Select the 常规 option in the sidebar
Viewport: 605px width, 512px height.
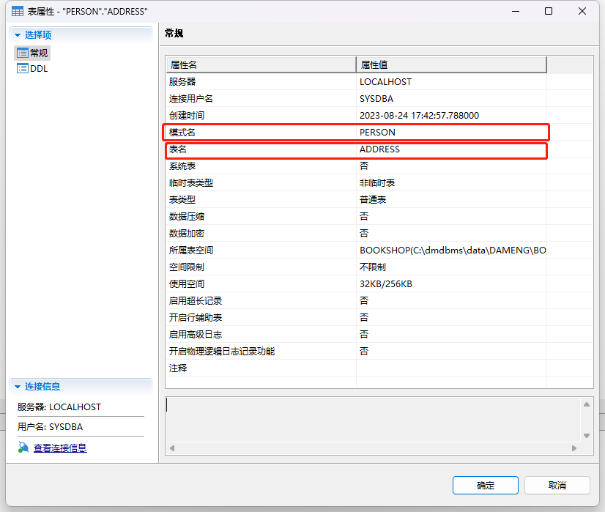32,53
